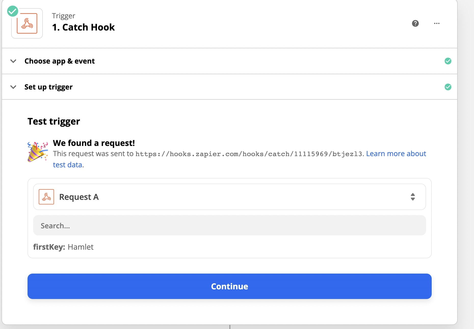The height and width of the screenshot is (329, 474).
Task: Open the Learn more about test data link
Action: (x=396, y=154)
